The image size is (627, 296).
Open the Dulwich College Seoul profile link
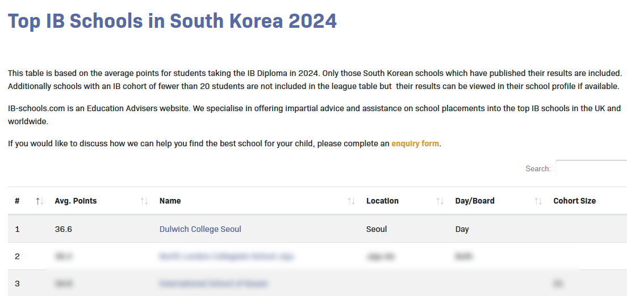(x=200, y=229)
